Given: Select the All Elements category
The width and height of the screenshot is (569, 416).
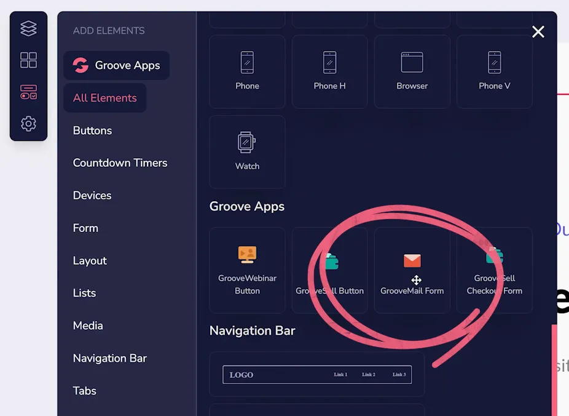Looking at the screenshot, I should (105, 98).
